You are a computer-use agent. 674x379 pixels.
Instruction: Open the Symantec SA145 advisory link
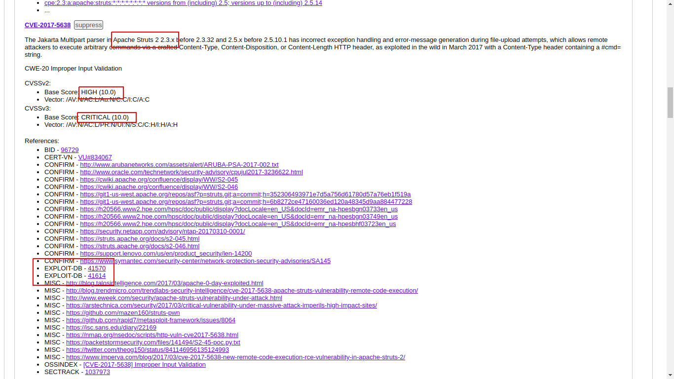point(205,261)
